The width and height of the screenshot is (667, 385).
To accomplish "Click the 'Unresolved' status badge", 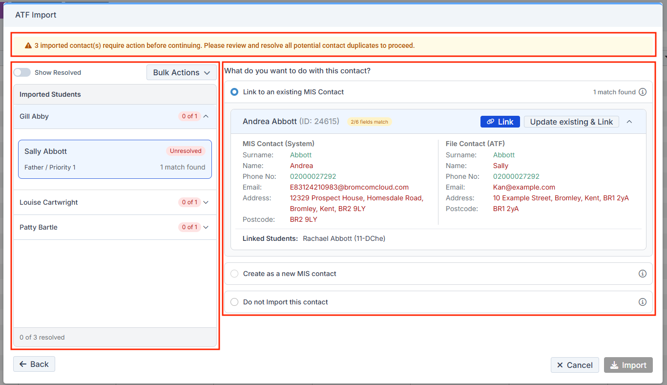I will [x=186, y=151].
